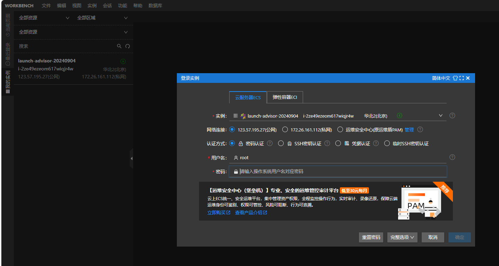Open 当前页面 vertical sidebar tab

click(x=8, y=25)
